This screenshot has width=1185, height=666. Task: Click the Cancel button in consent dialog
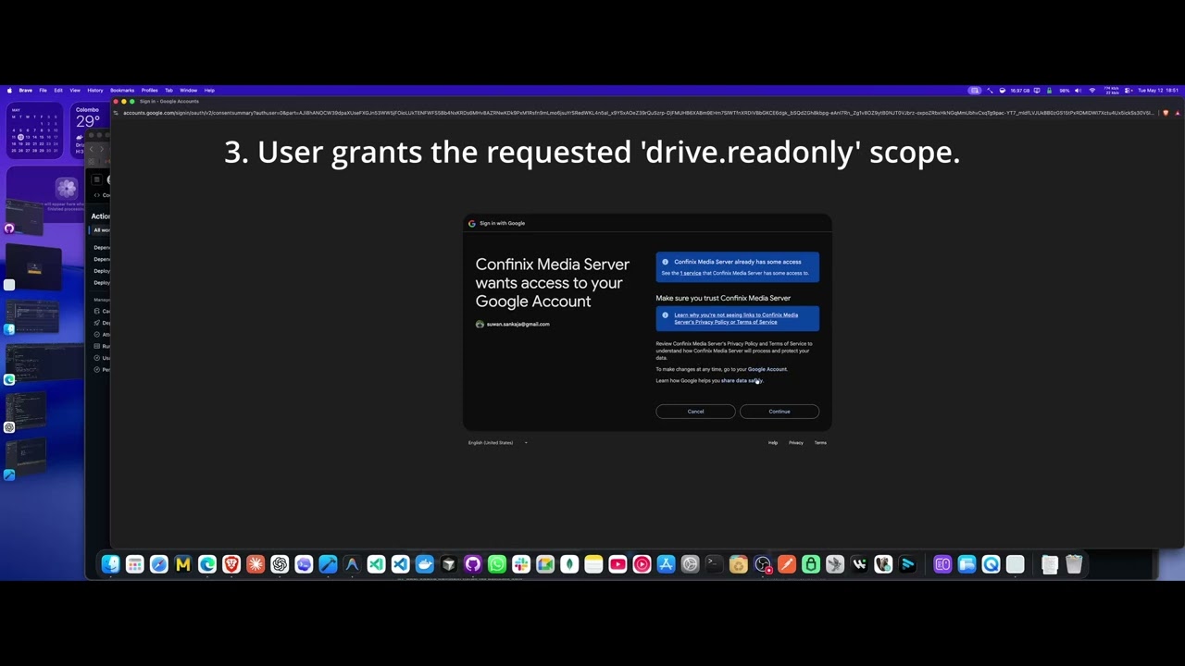point(695,412)
